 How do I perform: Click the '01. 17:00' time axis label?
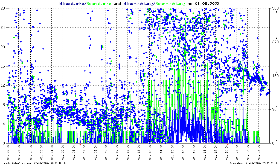(194, 152)
